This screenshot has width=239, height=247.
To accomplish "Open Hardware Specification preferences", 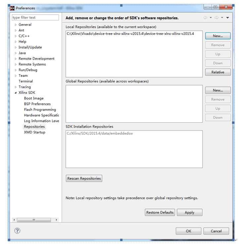I will coord(41,115).
